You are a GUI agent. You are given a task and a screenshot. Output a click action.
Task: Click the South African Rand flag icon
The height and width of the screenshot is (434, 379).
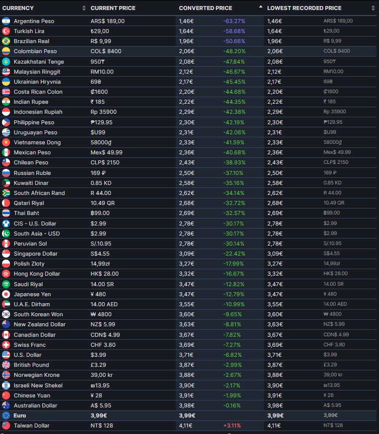tap(6, 193)
